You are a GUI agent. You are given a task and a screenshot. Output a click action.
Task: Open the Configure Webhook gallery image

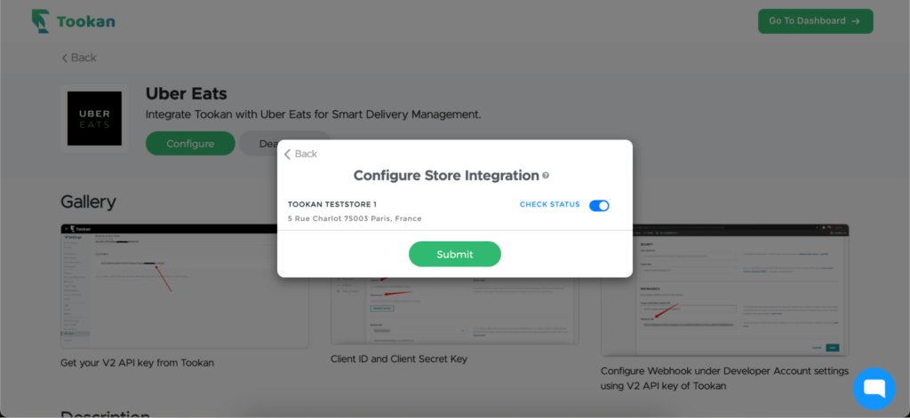740,290
